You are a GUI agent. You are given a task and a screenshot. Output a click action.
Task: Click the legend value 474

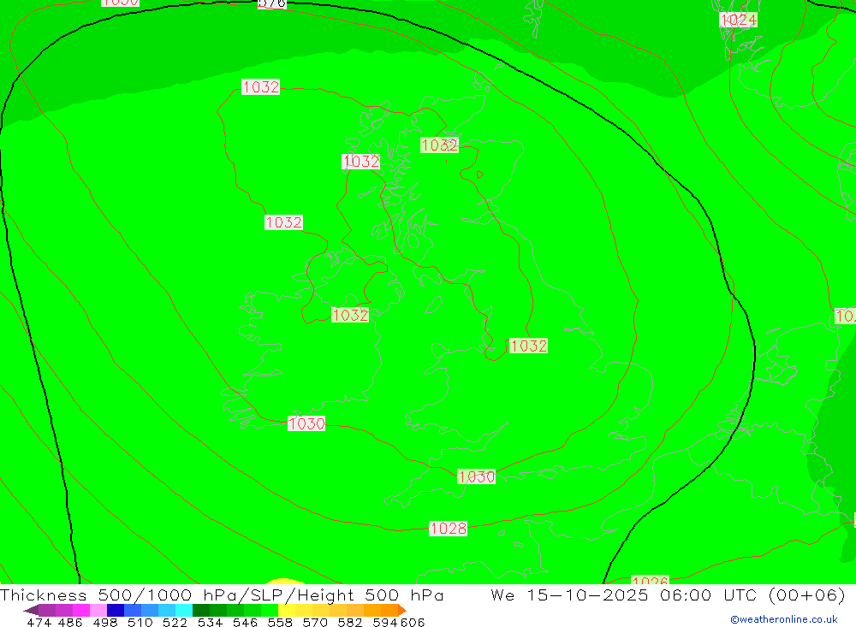[39, 622]
